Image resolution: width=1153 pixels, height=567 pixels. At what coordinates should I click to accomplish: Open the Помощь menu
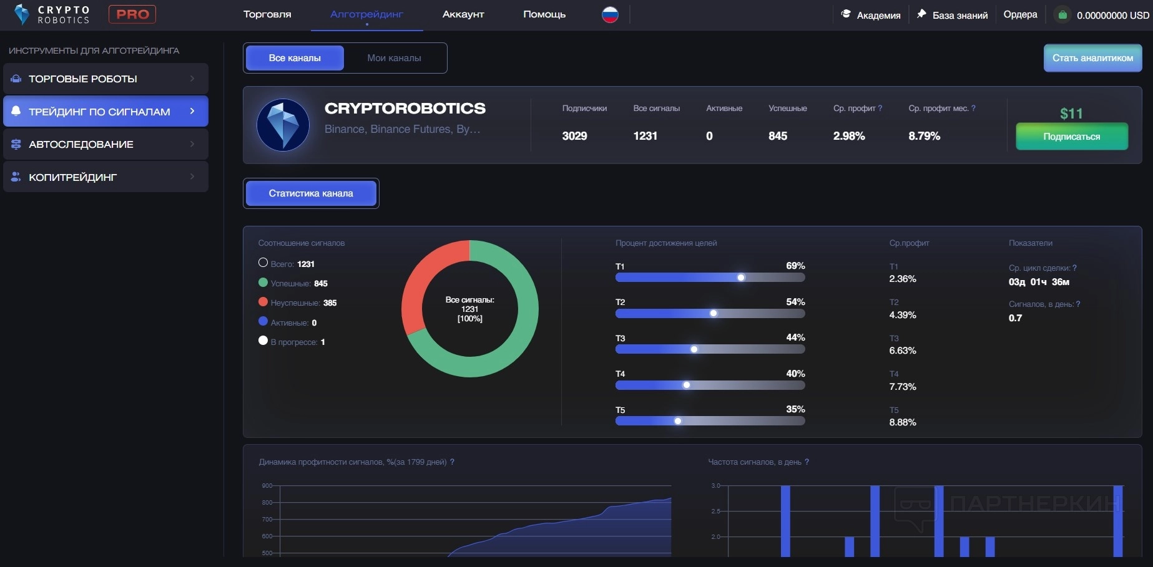click(x=544, y=14)
